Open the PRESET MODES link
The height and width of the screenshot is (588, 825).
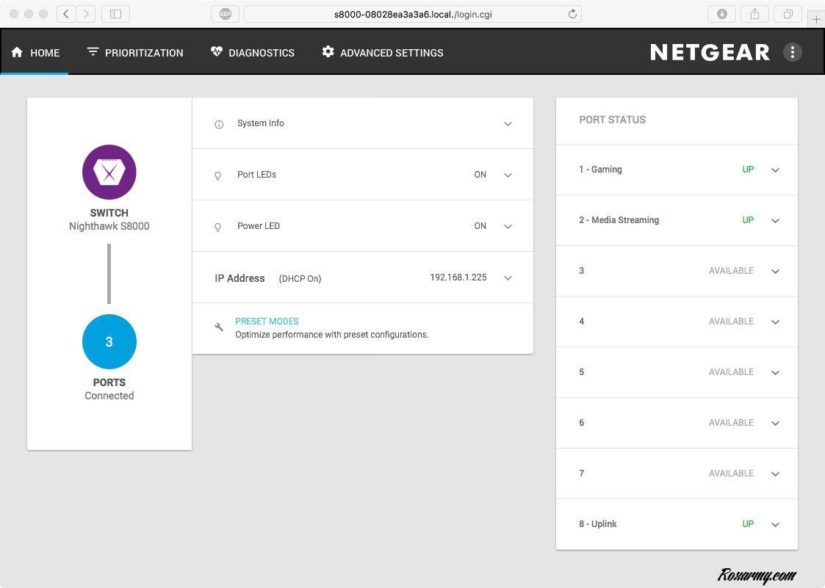pos(267,322)
